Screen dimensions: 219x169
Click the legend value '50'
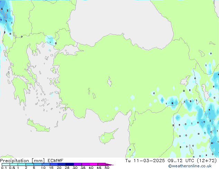coord(107,168)
